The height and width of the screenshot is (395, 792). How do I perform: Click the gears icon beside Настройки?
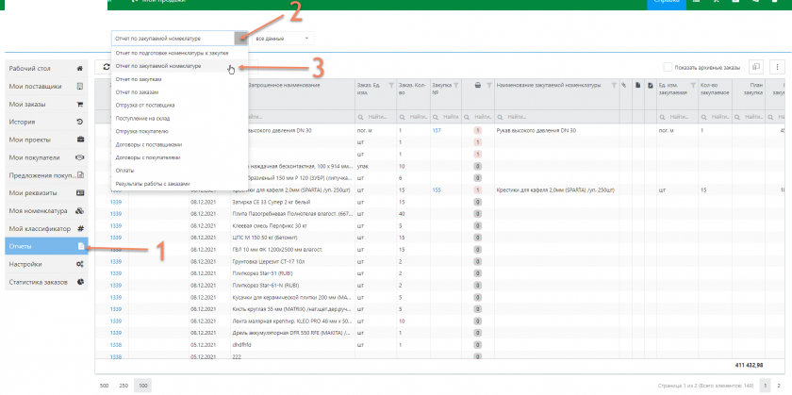pos(80,264)
